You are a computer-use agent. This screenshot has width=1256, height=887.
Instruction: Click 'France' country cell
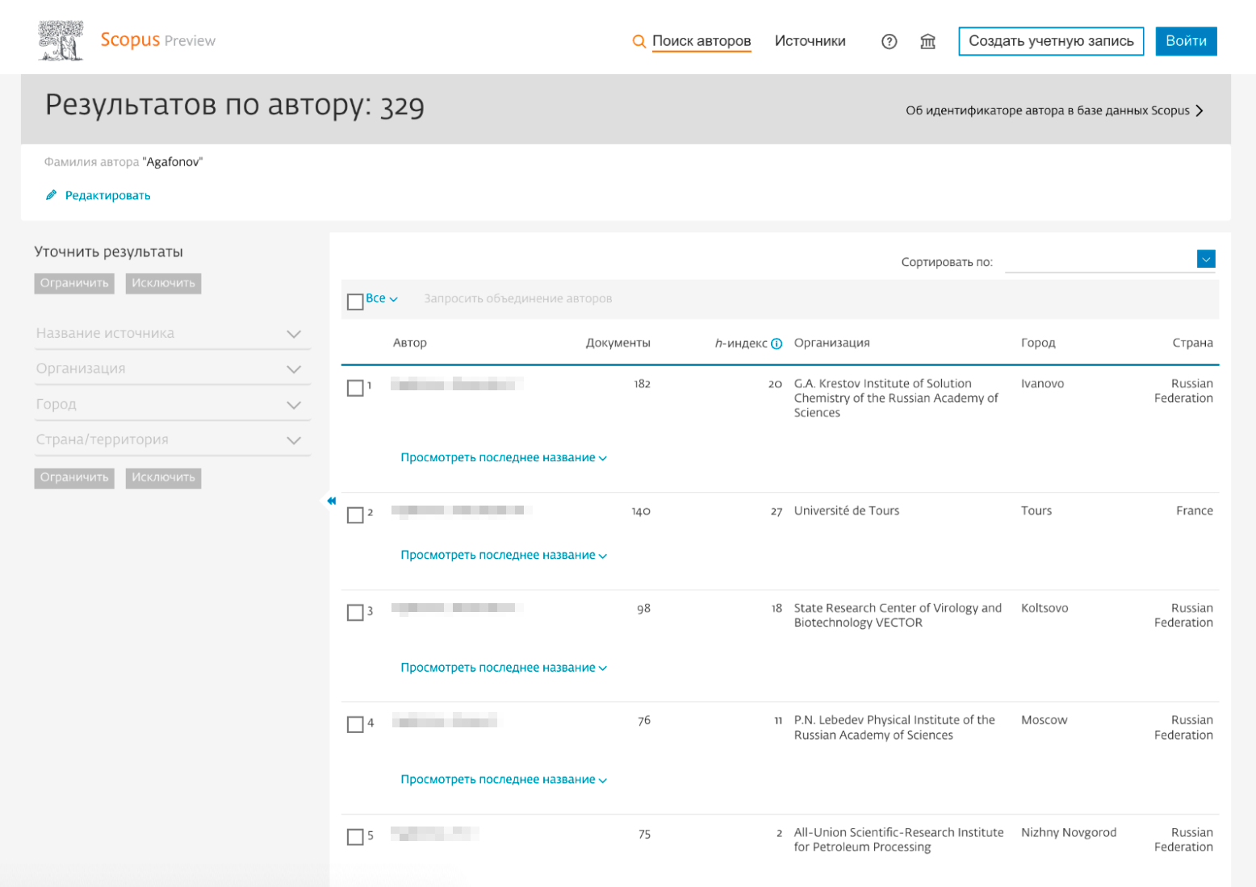[1195, 510]
